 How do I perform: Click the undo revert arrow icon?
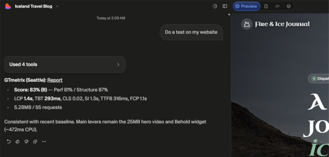click(x=9, y=141)
